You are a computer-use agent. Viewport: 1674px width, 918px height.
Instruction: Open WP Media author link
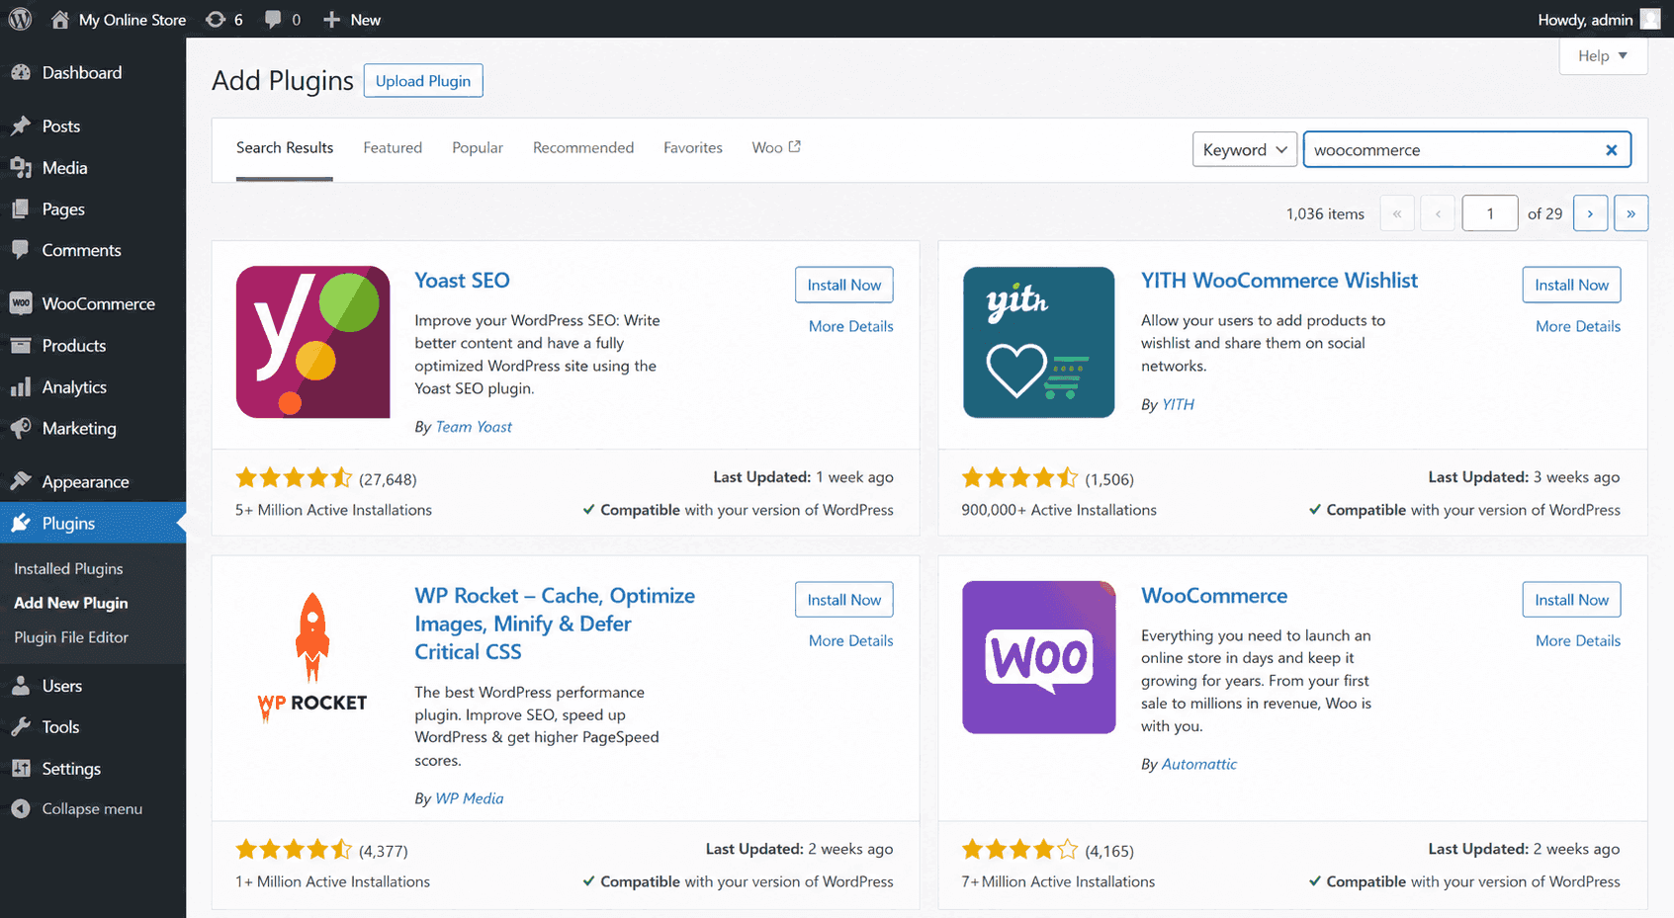(470, 798)
